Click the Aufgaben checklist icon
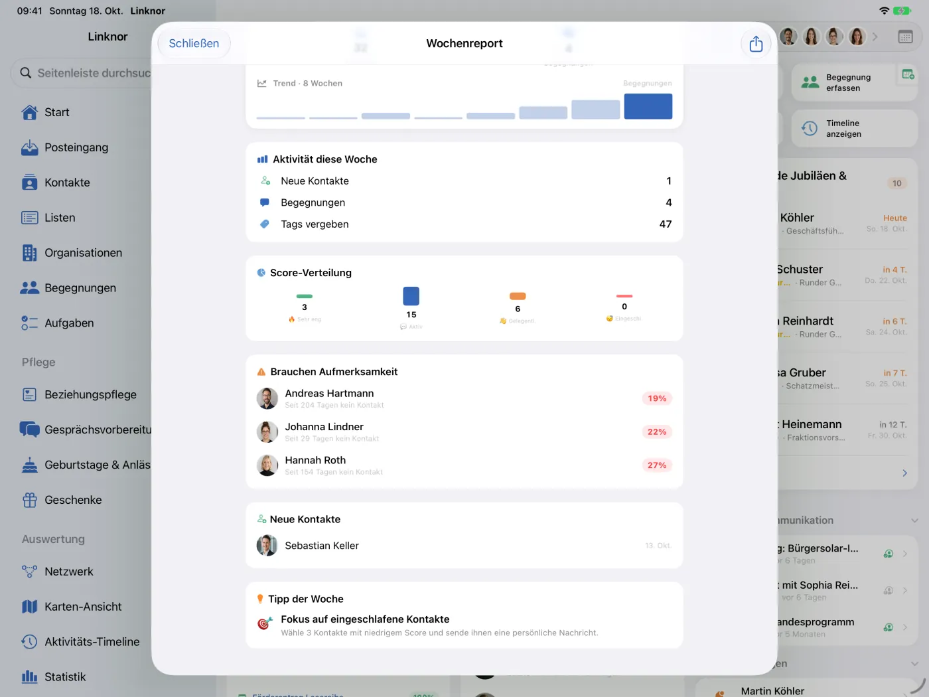The image size is (929, 697). click(x=30, y=323)
